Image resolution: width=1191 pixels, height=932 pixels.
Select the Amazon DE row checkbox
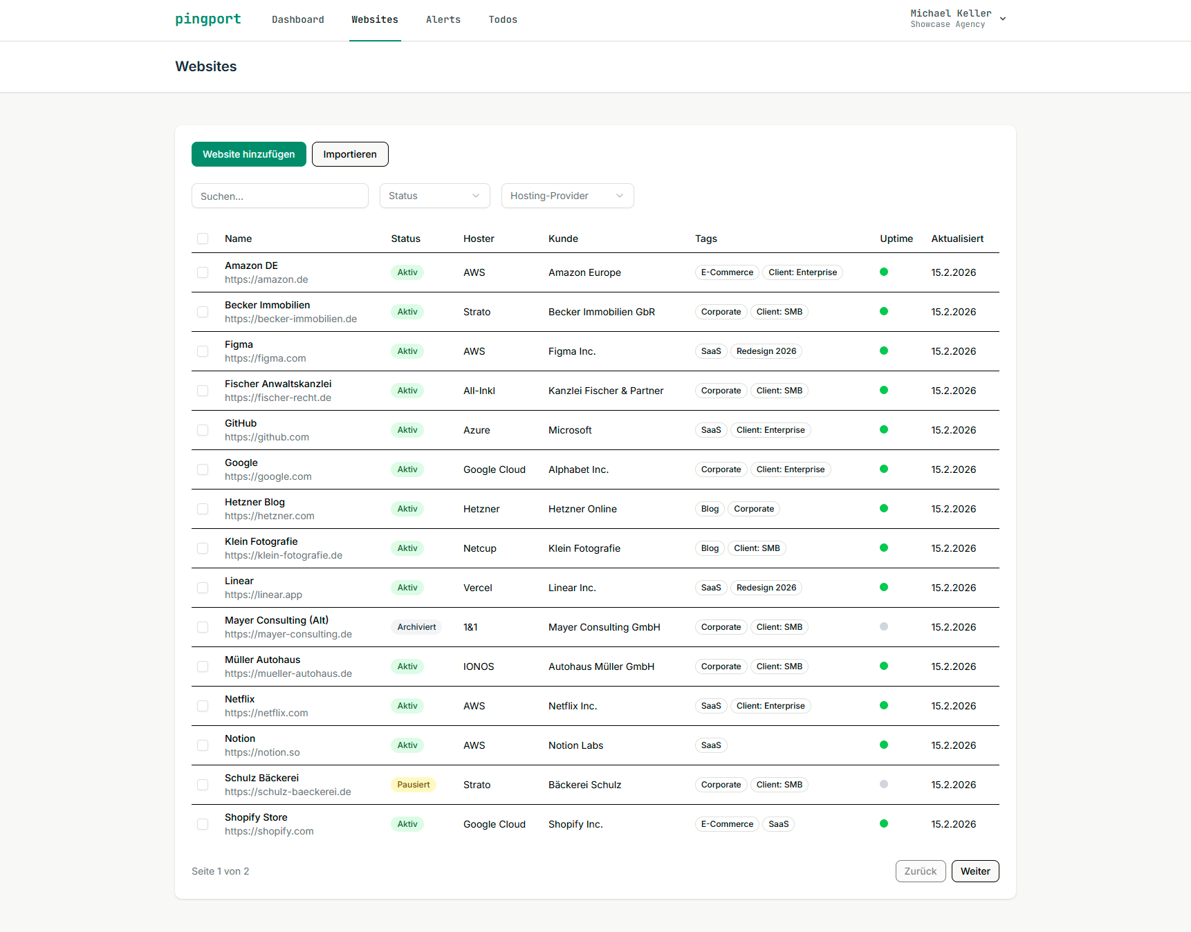pyautogui.click(x=203, y=272)
